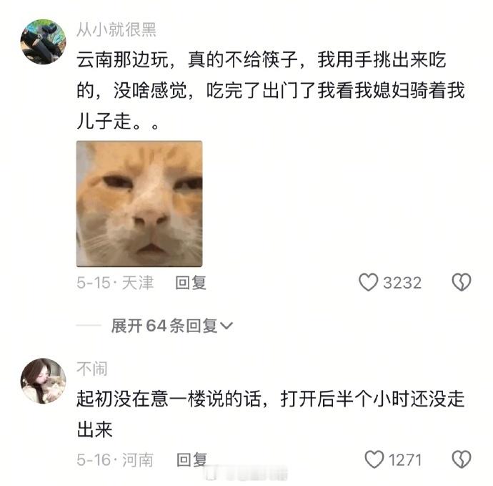This screenshot has width=493, height=486.
Task: Select the comment text starting 起初没在意
Action: 271,414
